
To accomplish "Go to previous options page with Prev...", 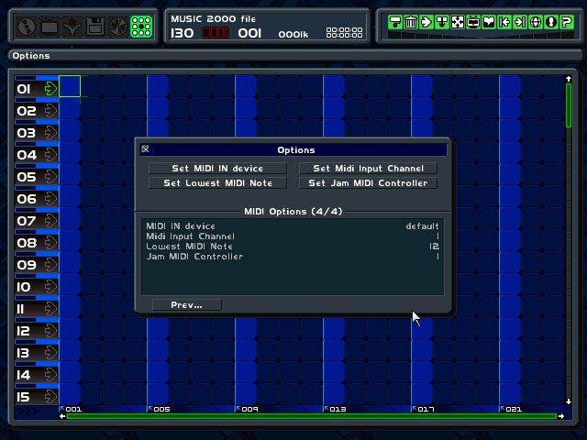I will coord(186,304).
